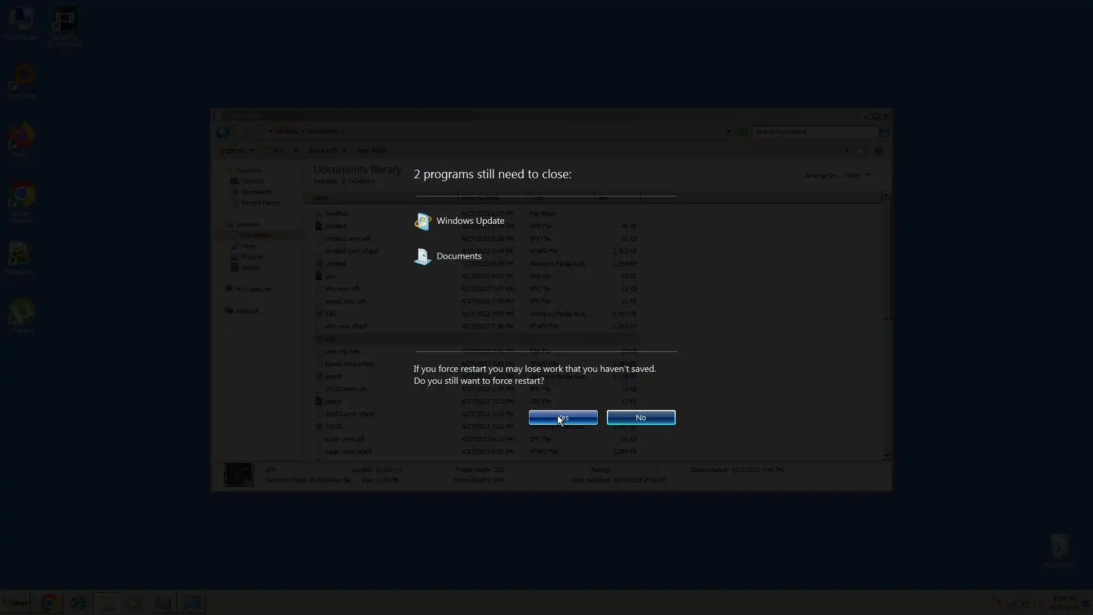Expand the Share with dropdown
Screen dimensions: 1093x615
(327, 150)
